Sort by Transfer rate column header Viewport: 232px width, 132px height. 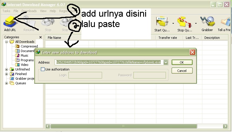point(169,38)
